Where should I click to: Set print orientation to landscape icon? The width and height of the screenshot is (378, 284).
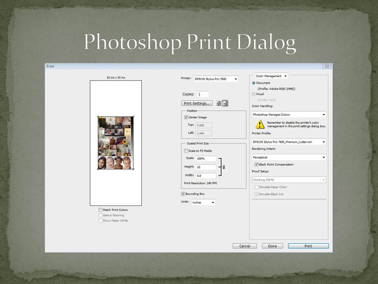(225, 103)
